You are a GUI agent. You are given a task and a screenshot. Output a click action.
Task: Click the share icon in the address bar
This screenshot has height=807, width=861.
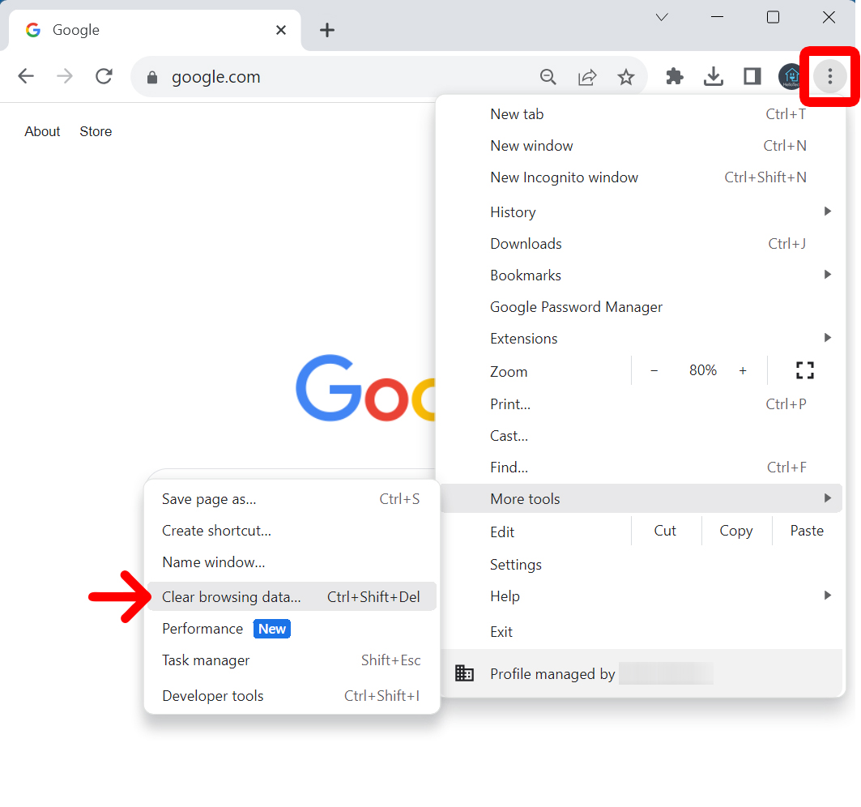pos(587,75)
